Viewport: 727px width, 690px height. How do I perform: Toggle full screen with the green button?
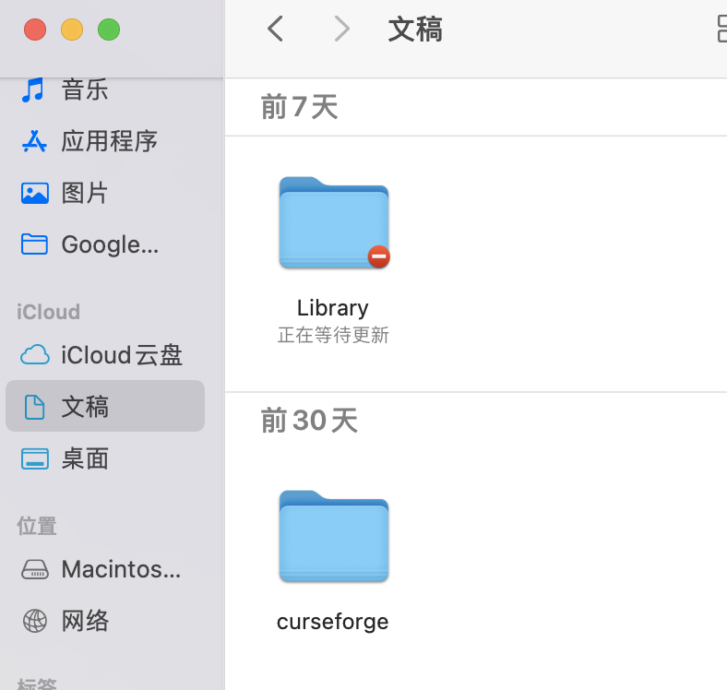click(x=109, y=30)
